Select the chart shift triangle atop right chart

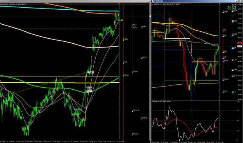pos(219,3)
